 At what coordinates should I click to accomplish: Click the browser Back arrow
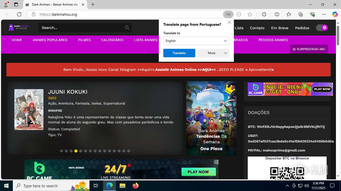pos(7,14)
